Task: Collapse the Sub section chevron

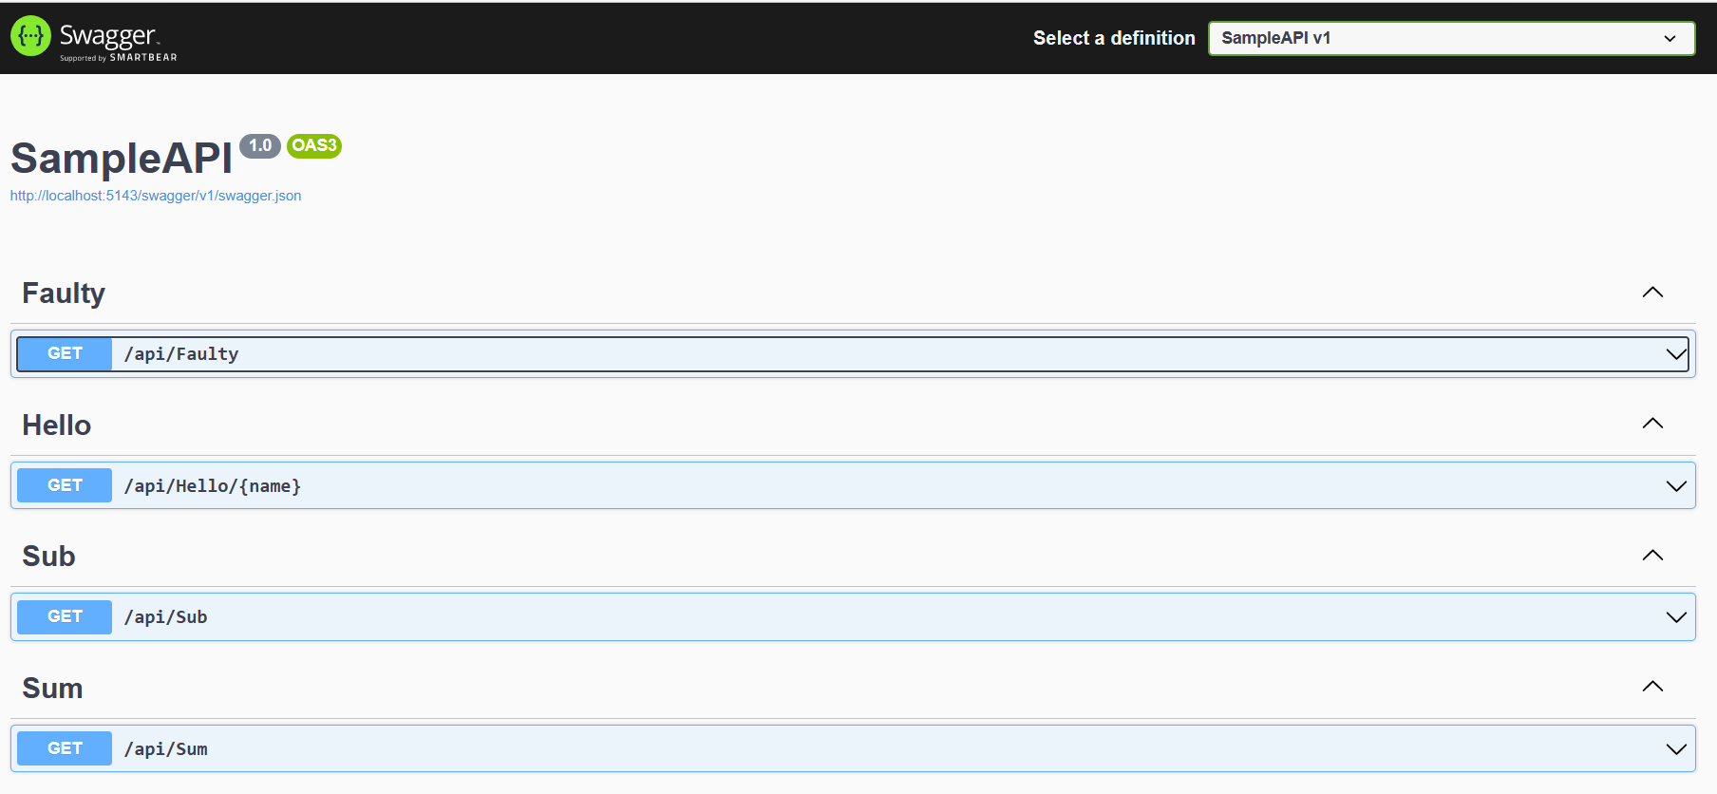Action: coord(1652,556)
